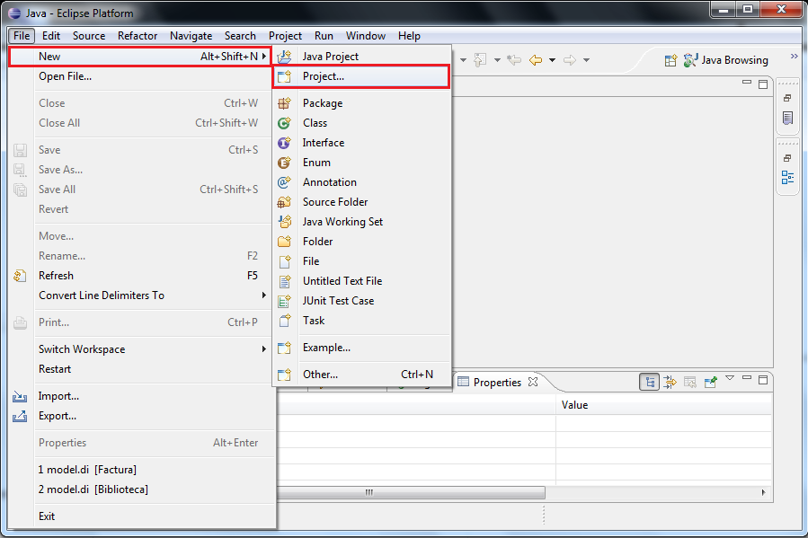Open the Properties View Menu triangle
Screen dimensions: 808x538
pos(730,378)
